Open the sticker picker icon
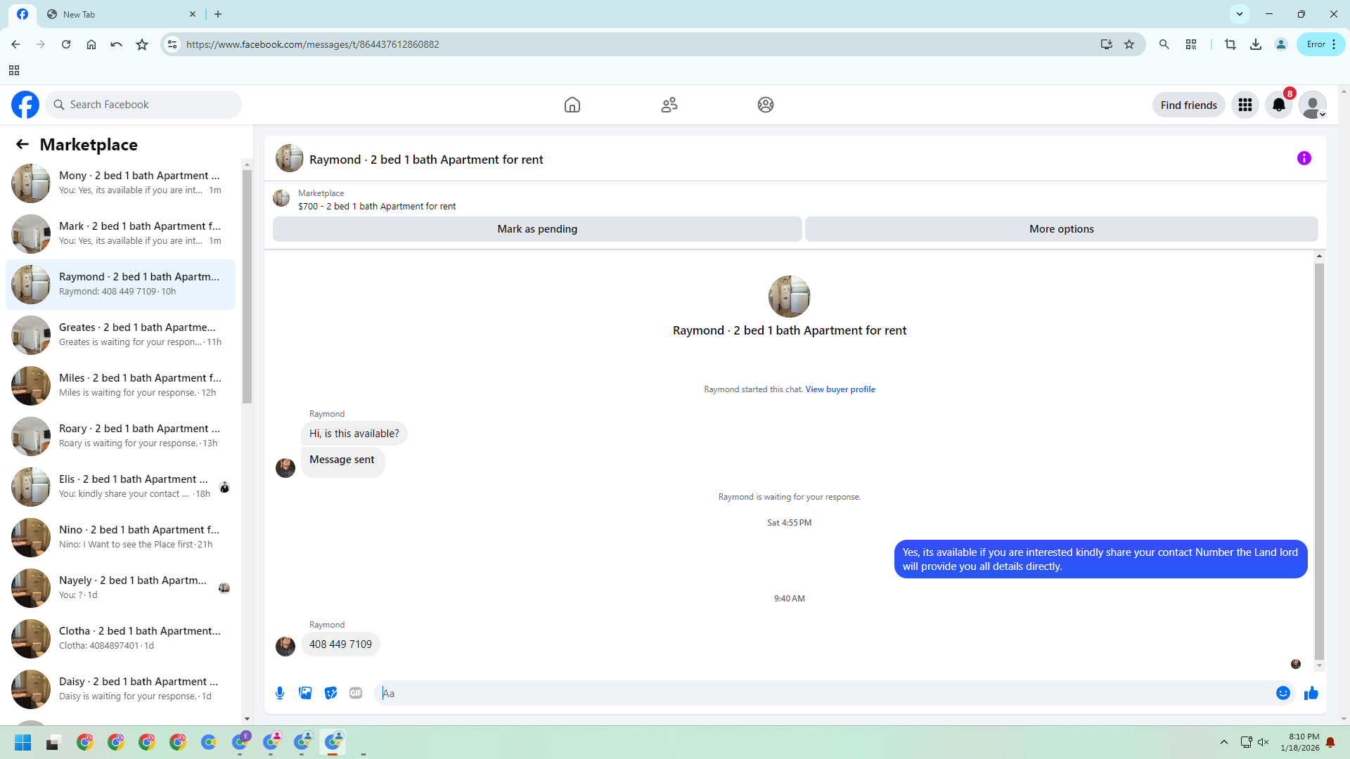The height and width of the screenshot is (759, 1350). click(x=330, y=693)
